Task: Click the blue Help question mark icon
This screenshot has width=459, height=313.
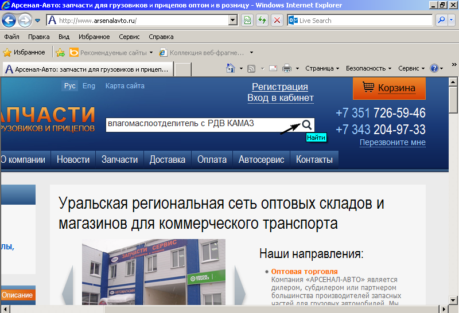Action: click(434, 68)
